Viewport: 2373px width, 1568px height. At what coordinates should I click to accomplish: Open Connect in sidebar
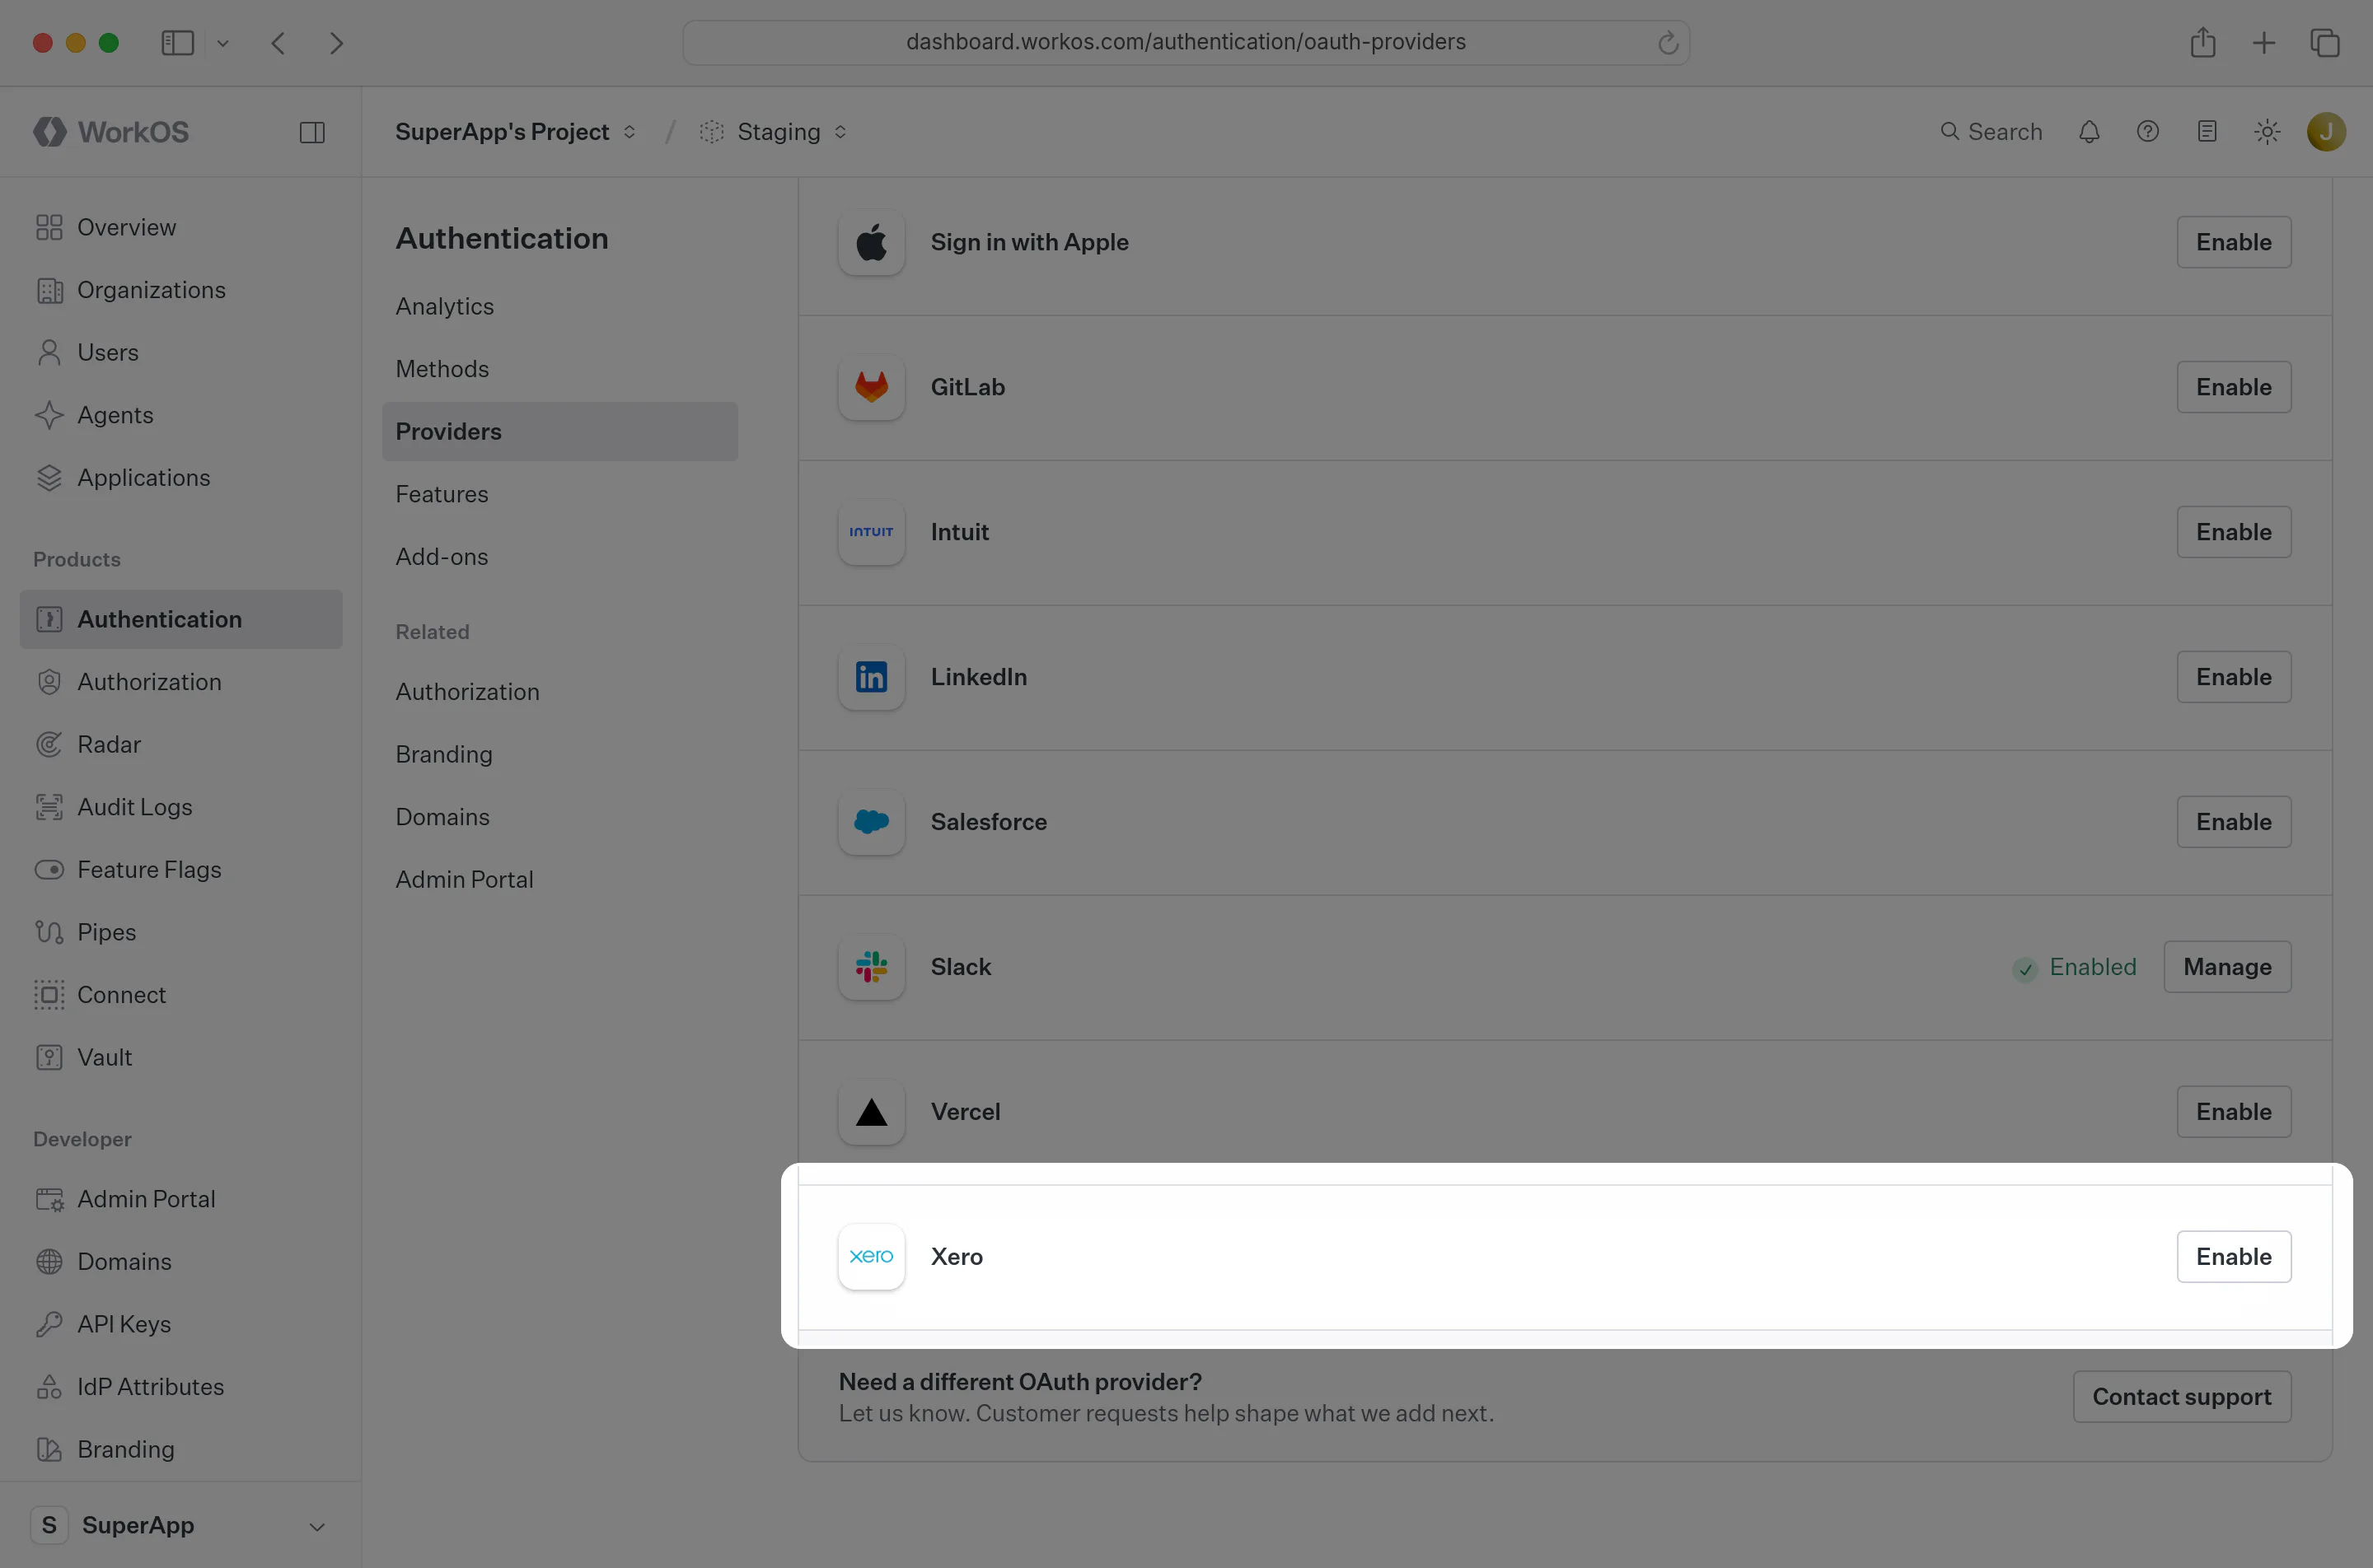tap(181, 995)
